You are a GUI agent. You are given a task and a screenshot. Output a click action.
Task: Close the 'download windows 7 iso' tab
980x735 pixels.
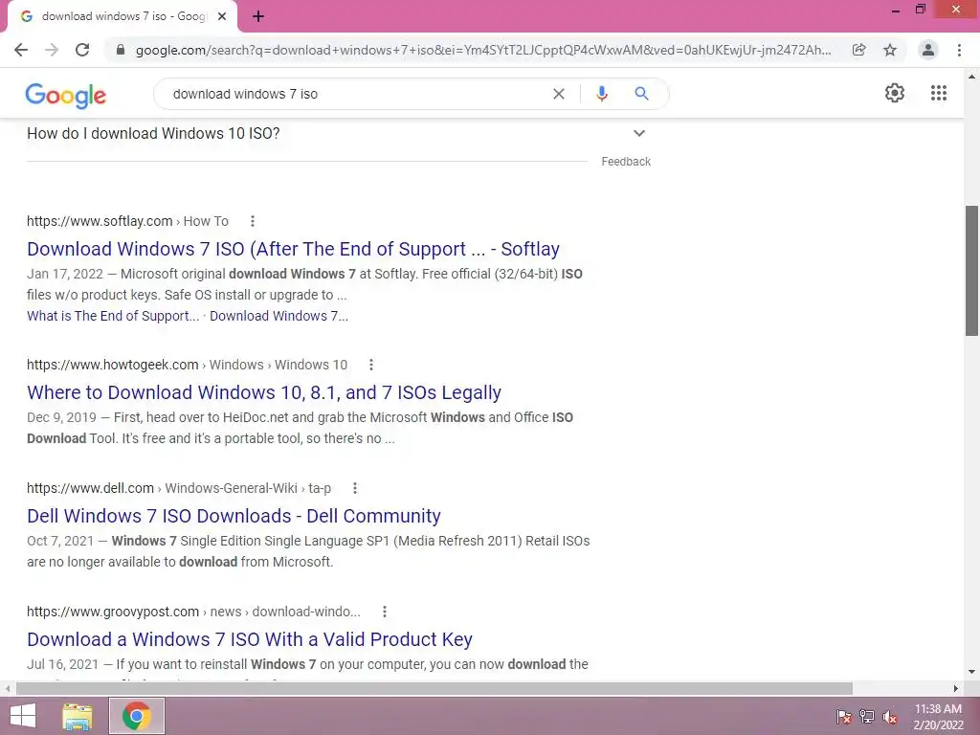point(222,17)
